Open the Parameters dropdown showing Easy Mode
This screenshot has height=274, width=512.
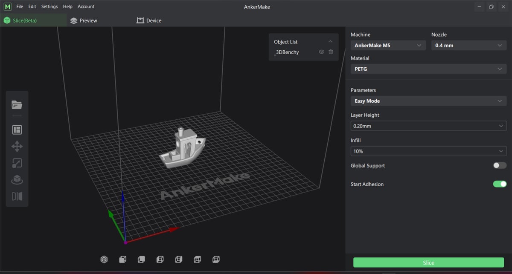click(429, 101)
